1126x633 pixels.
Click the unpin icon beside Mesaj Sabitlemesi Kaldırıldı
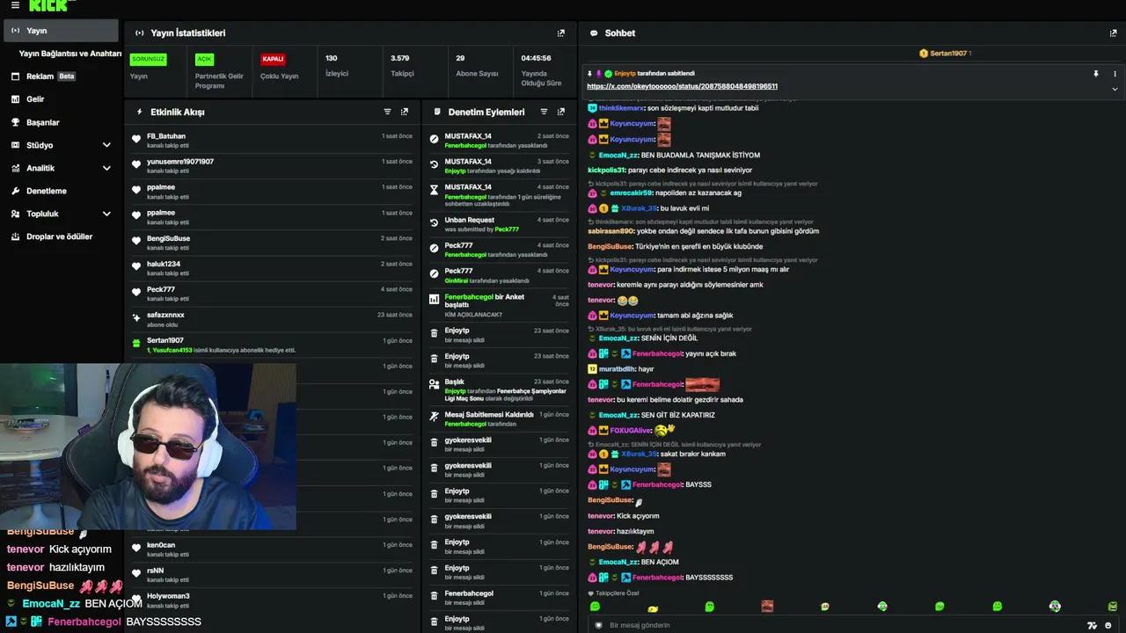434,417
